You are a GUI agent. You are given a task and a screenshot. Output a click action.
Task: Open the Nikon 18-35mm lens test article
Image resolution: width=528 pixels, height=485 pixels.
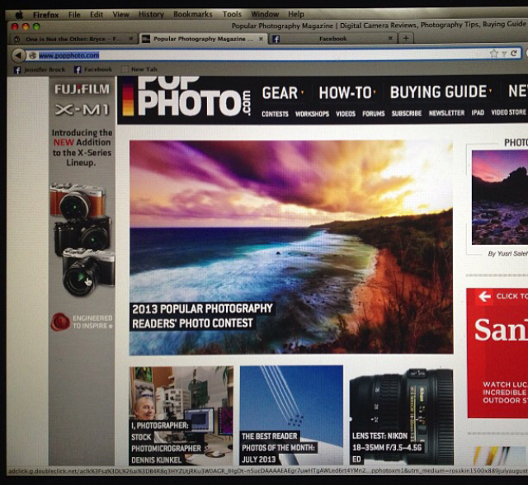[402, 417]
